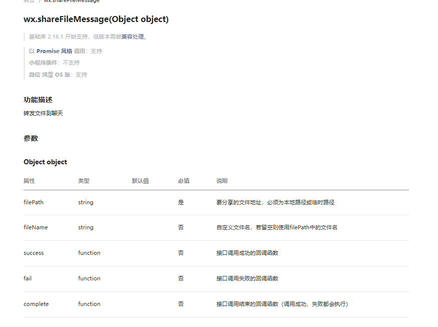
Task: Click the Object object heading
Action: [x=45, y=162]
